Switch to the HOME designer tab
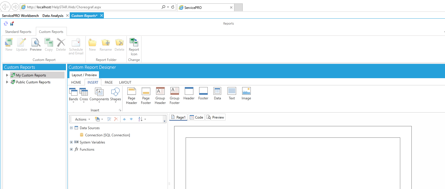445x189 pixels. click(76, 82)
